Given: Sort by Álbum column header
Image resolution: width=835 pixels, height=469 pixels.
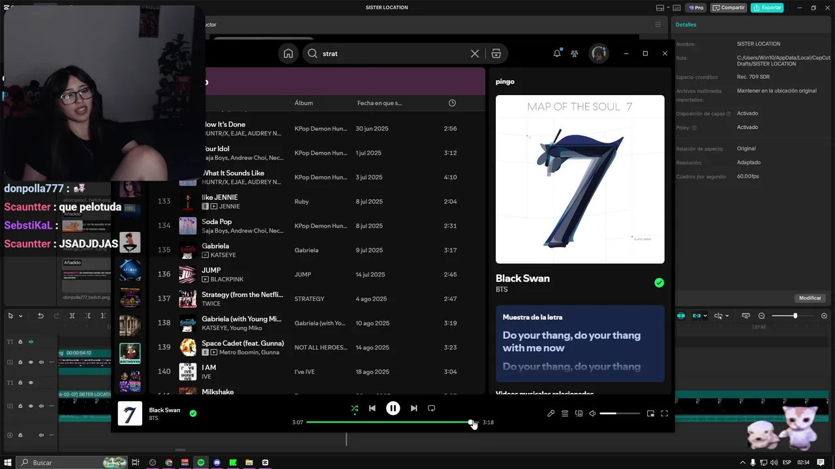Looking at the screenshot, I should 303,103.
